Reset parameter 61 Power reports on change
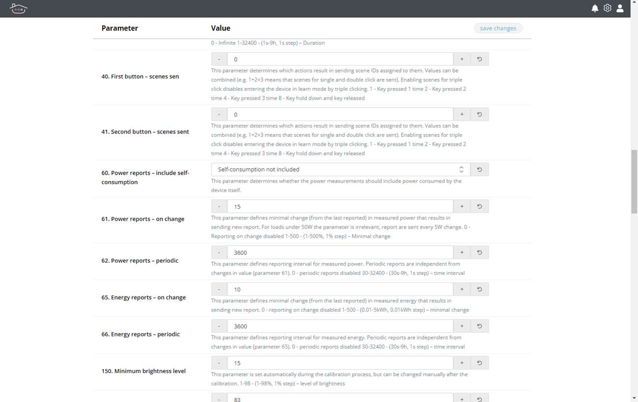This screenshot has height=402, width=638. pyautogui.click(x=479, y=206)
